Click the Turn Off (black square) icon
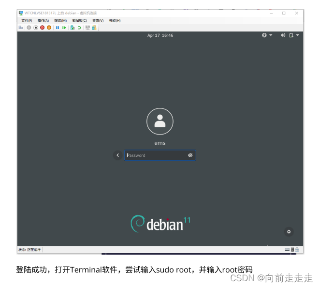The height and width of the screenshot is (287, 320). click(36, 28)
